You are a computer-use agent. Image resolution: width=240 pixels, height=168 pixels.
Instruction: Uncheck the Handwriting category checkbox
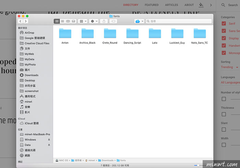(x=224, y=46)
